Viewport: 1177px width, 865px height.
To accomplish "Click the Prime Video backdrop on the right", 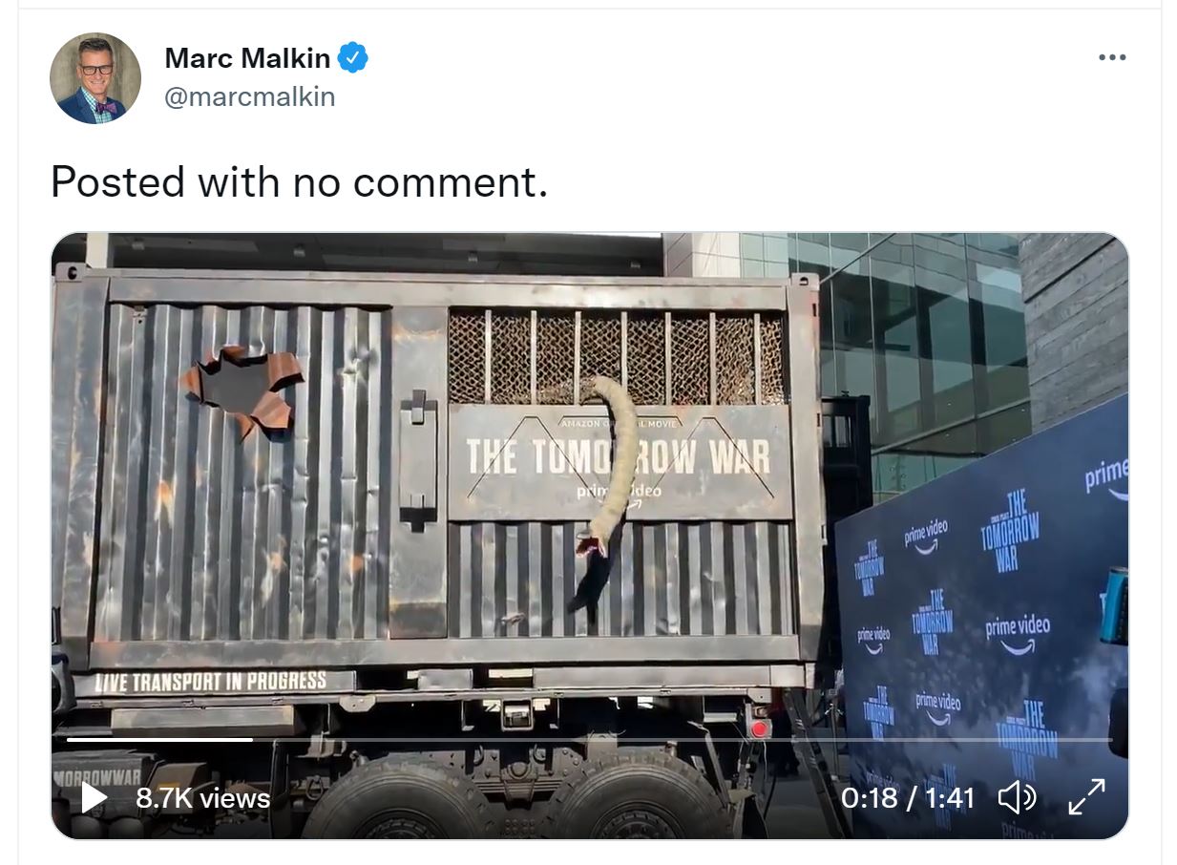I will pos(983,611).
